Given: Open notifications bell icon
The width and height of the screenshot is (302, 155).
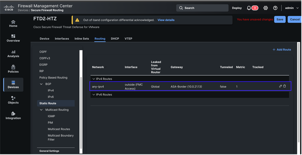Looking at the screenshot, I should coord(249,8).
